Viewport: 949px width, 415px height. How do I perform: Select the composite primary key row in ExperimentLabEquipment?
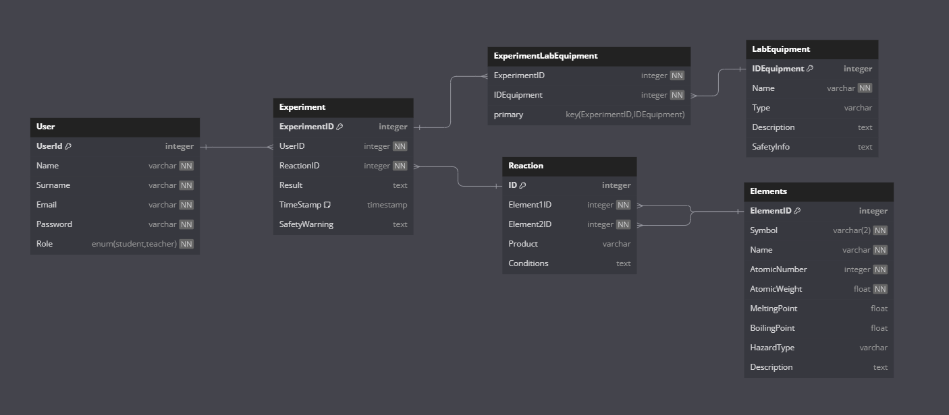(x=589, y=115)
